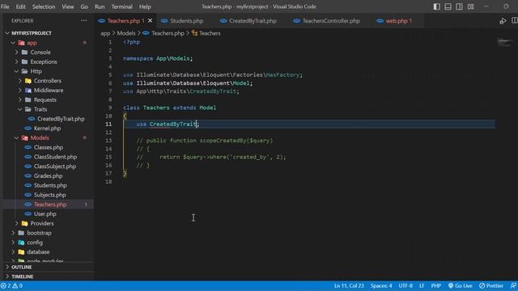The image size is (518, 291).
Task: Open the Go menu
Action: click(x=84, y=6)
